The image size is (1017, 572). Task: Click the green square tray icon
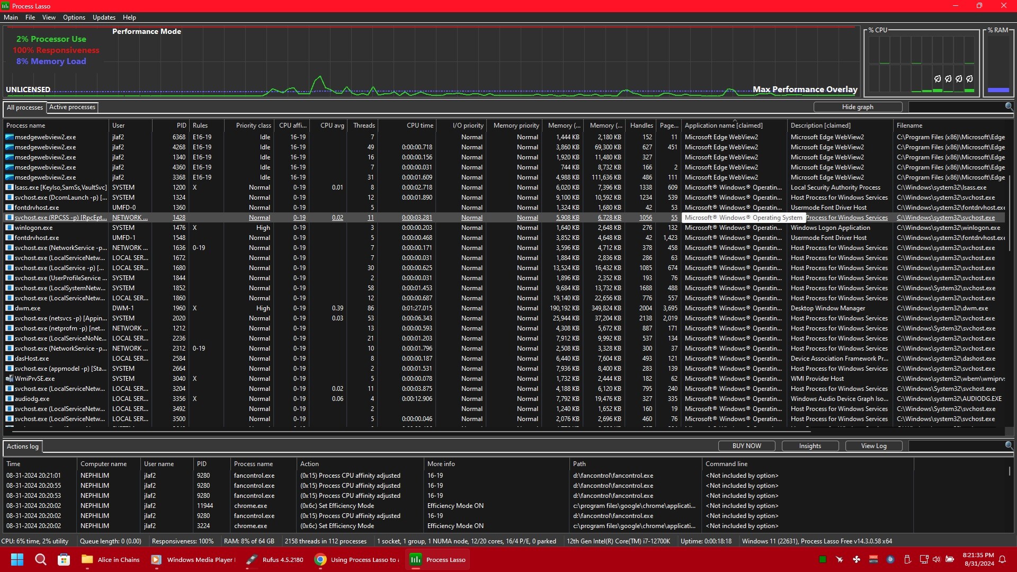823,560
